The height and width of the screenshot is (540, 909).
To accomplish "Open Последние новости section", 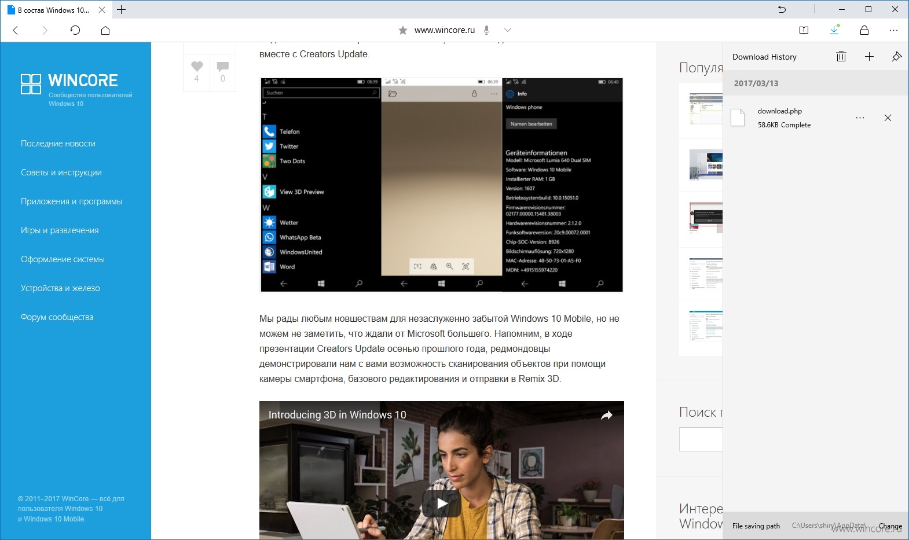I will pyautogui.click(x=58, y=144).
